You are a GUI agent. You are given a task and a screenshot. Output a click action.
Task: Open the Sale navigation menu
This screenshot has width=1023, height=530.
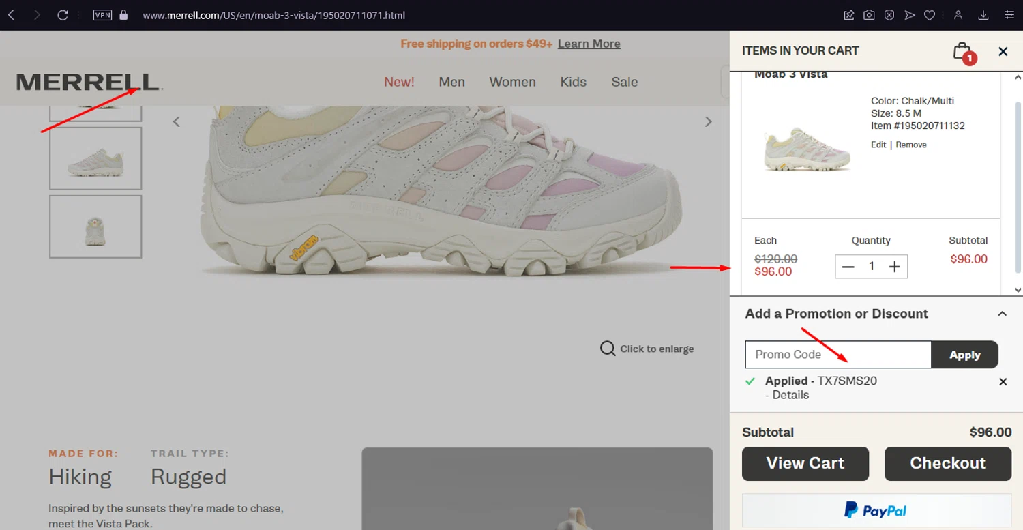pos(624,82)
